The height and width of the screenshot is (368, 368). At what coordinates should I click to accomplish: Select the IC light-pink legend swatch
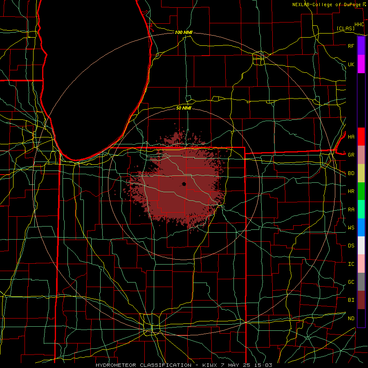coord(361,264)
